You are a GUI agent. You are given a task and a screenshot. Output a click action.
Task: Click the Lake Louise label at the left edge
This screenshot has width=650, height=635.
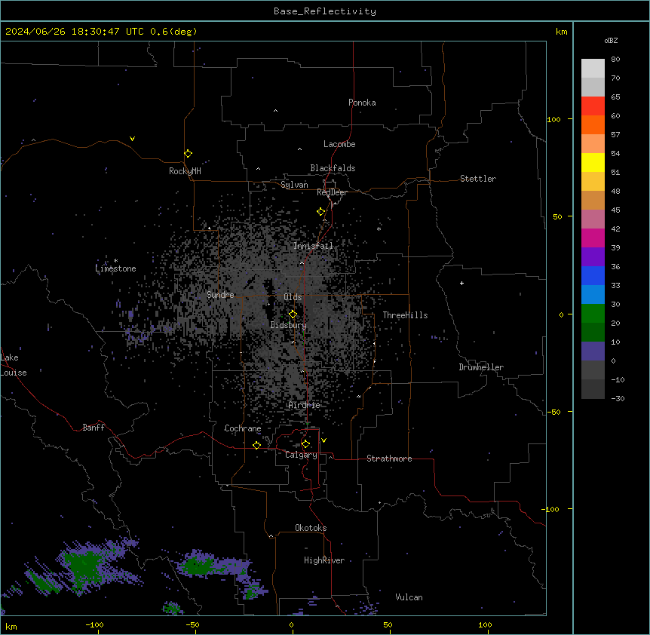tap(14, 365)
